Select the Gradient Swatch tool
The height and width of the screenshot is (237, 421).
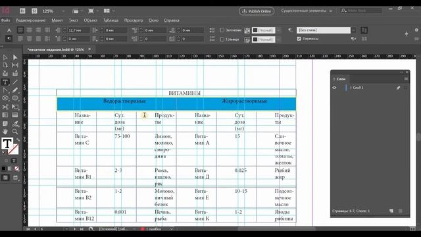(x=5, y=115)
